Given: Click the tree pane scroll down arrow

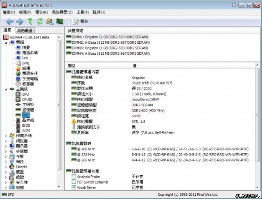Looking at the screenshot, I should coord(59,187).
